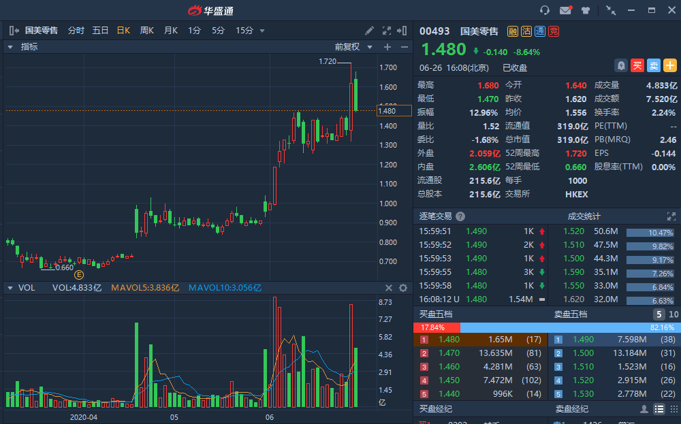Close the VOL indicator panel
The width and height of the screenshot is (681, 424).
(389, 288)
